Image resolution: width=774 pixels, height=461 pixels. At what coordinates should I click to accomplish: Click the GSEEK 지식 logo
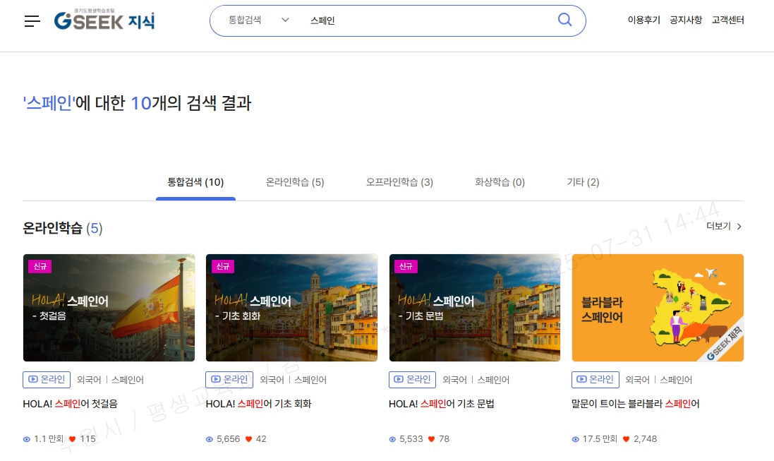(104, 20)
